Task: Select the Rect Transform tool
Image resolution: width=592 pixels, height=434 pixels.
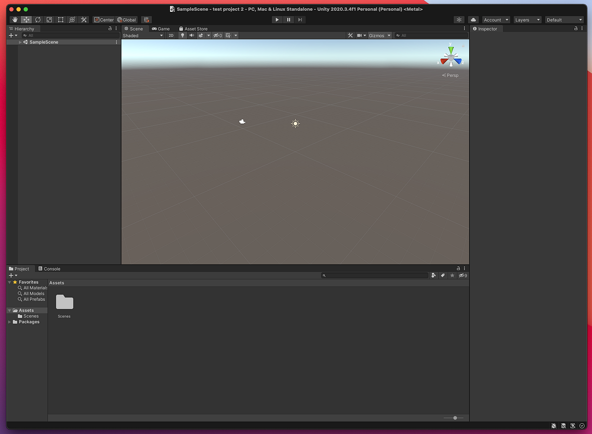Action: click(x=61, y=20)
